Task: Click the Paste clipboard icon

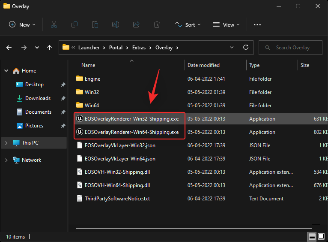Action: tap(95, 25)
